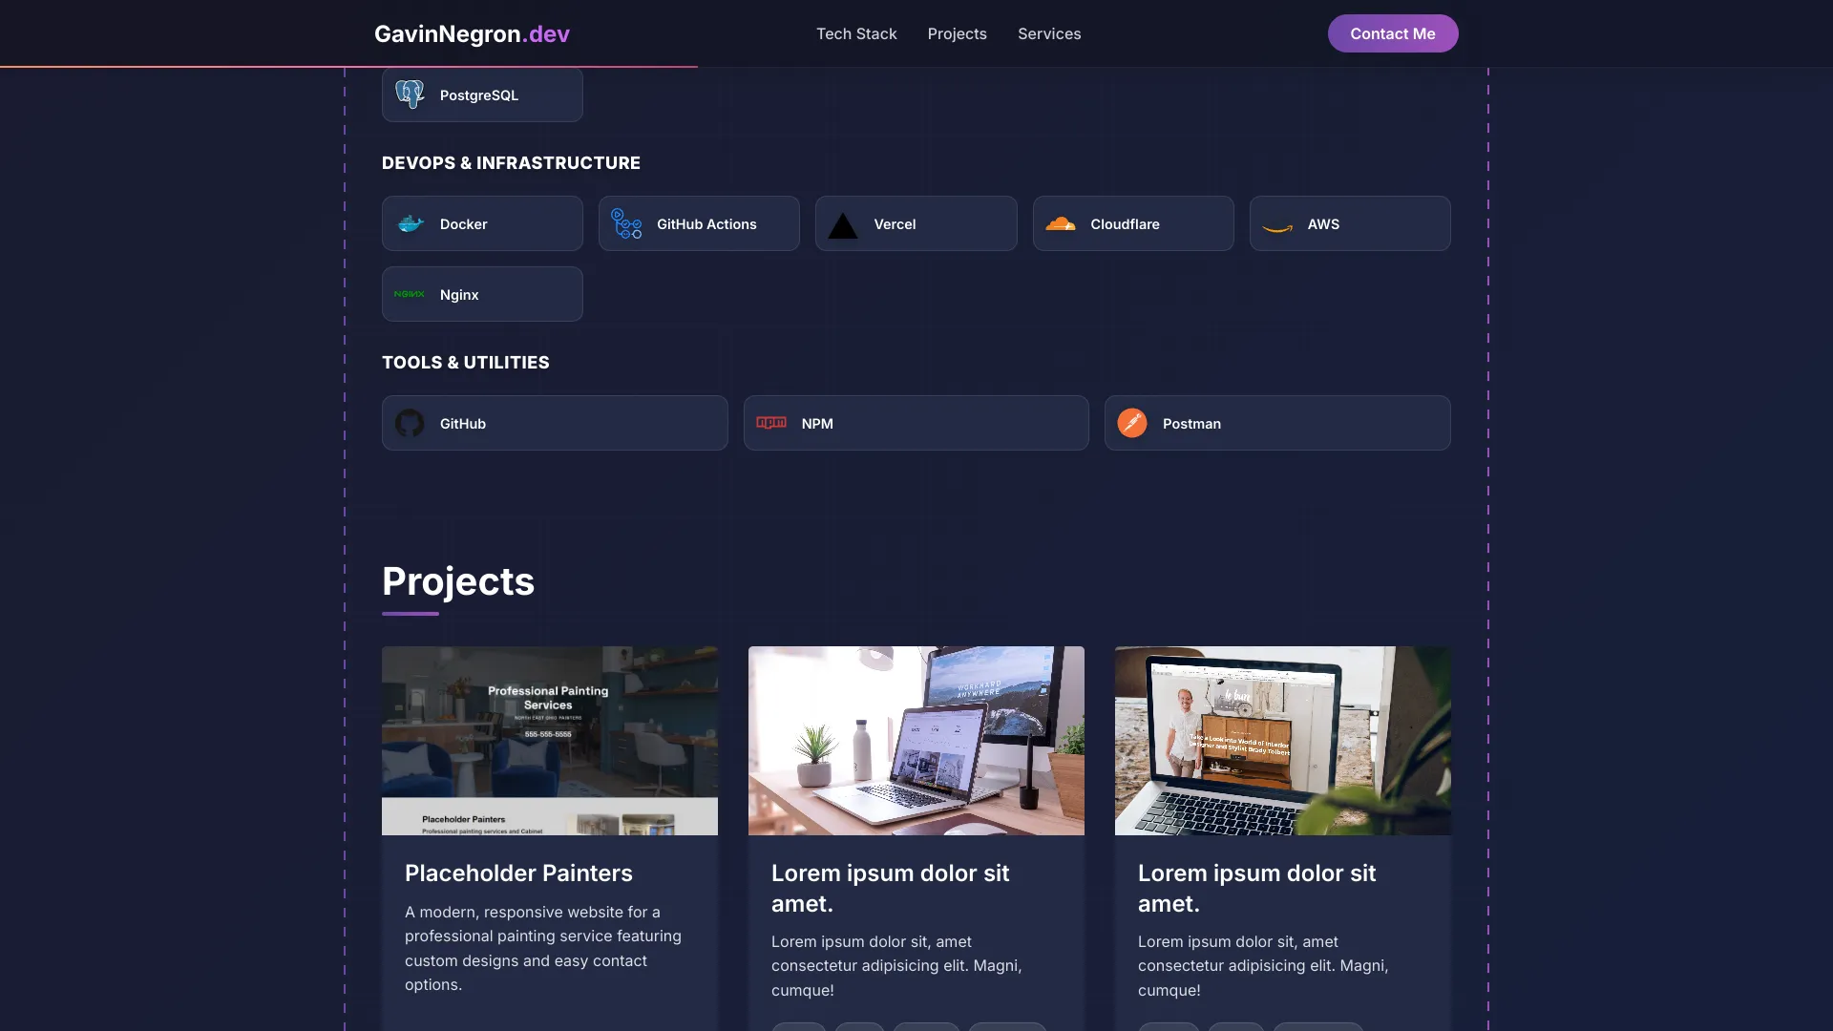Image resolution: width=1833 pixels, height=1031 pixels.
Task: Open the third project laptop thumbnail
Action: [1283, 741]
